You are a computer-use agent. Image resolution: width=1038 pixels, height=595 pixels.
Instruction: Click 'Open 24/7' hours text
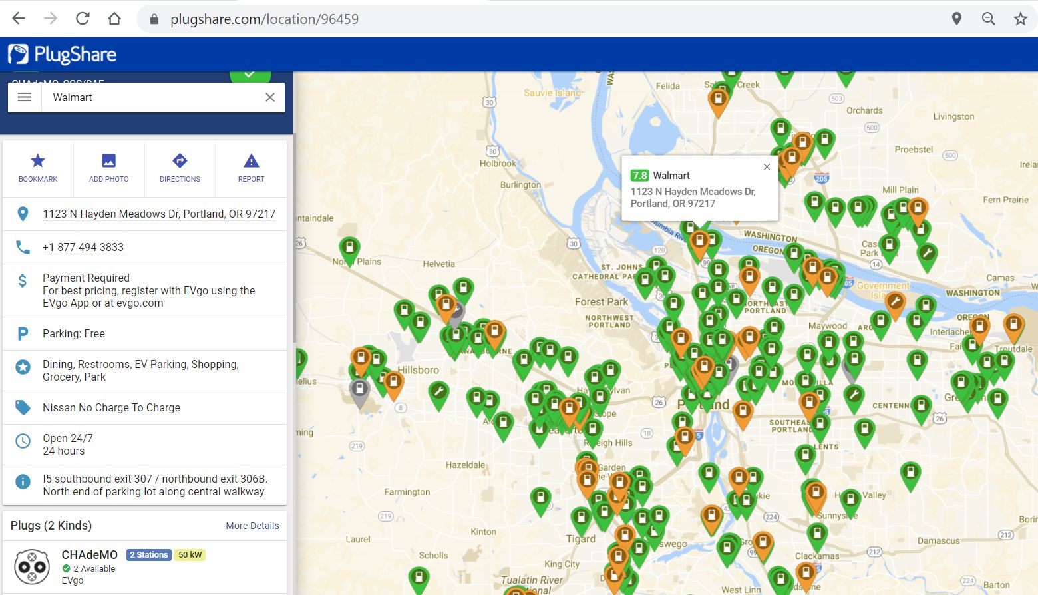(68, 438)
